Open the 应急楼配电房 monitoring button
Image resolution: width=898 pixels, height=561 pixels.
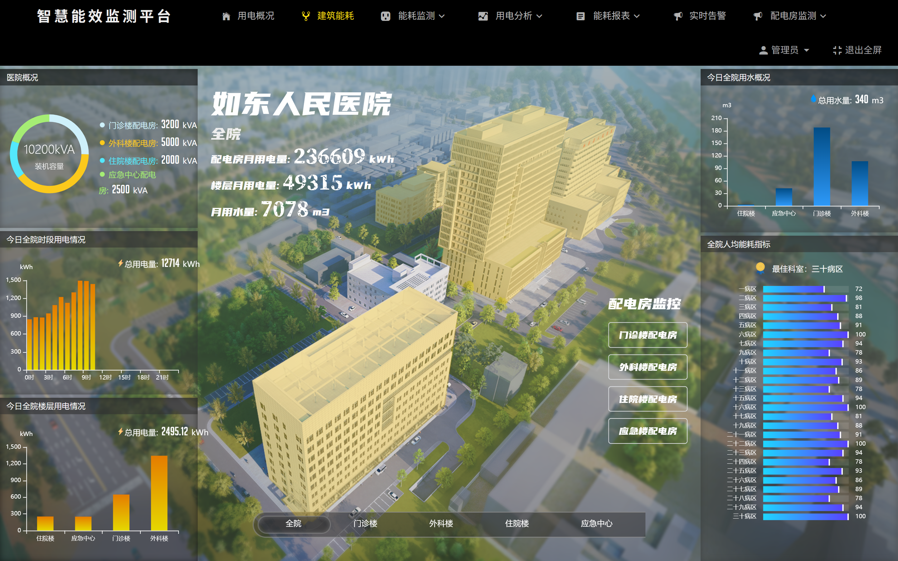tap(648, 431)
